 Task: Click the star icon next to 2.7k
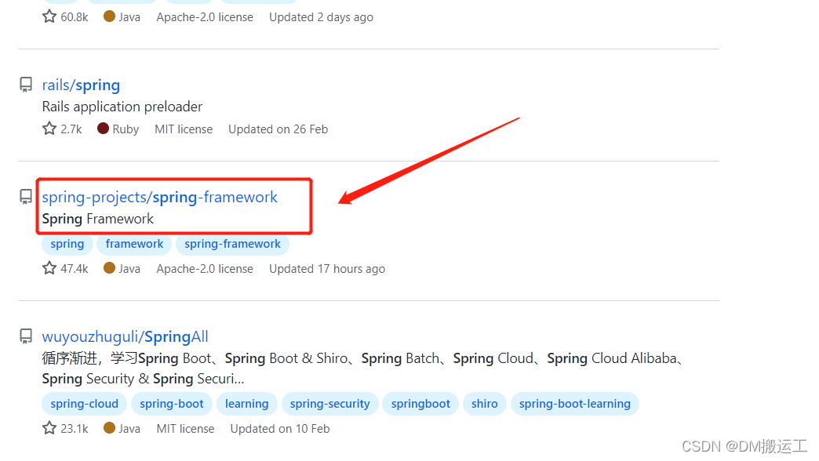49,129
